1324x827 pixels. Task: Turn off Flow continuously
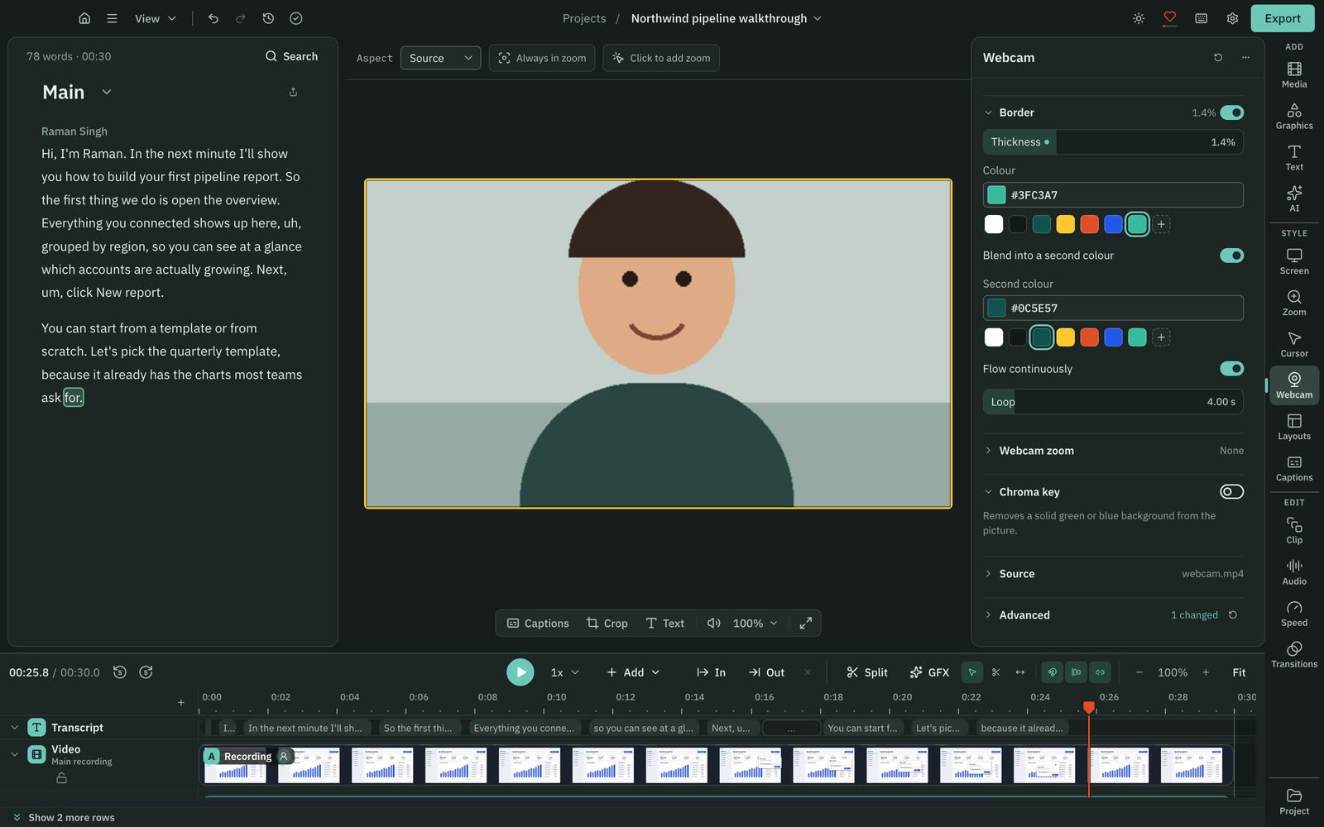pos(1231,369)
